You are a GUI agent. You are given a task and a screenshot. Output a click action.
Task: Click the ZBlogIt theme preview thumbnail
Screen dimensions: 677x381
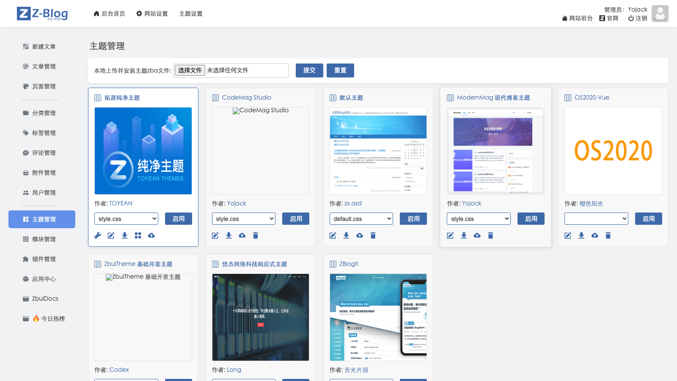[378, 317]
